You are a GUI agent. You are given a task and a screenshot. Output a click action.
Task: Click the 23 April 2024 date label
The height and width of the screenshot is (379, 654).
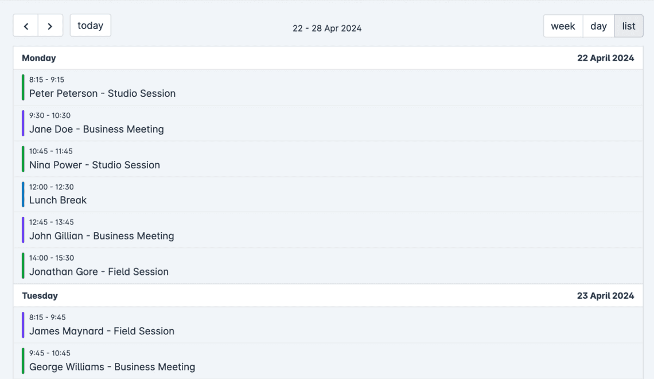click(x=606, y=296)
